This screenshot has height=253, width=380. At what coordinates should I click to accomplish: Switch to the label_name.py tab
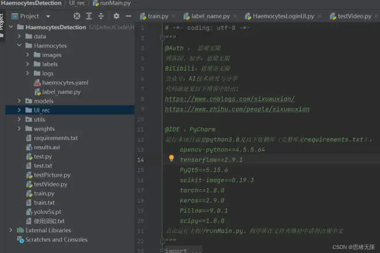click(x=209, y=16)
